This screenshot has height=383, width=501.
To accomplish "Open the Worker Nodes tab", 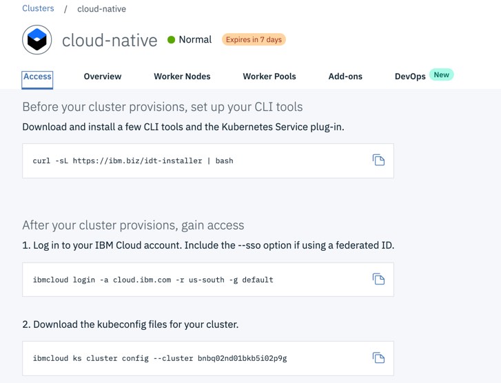I will tap(182, 76).
